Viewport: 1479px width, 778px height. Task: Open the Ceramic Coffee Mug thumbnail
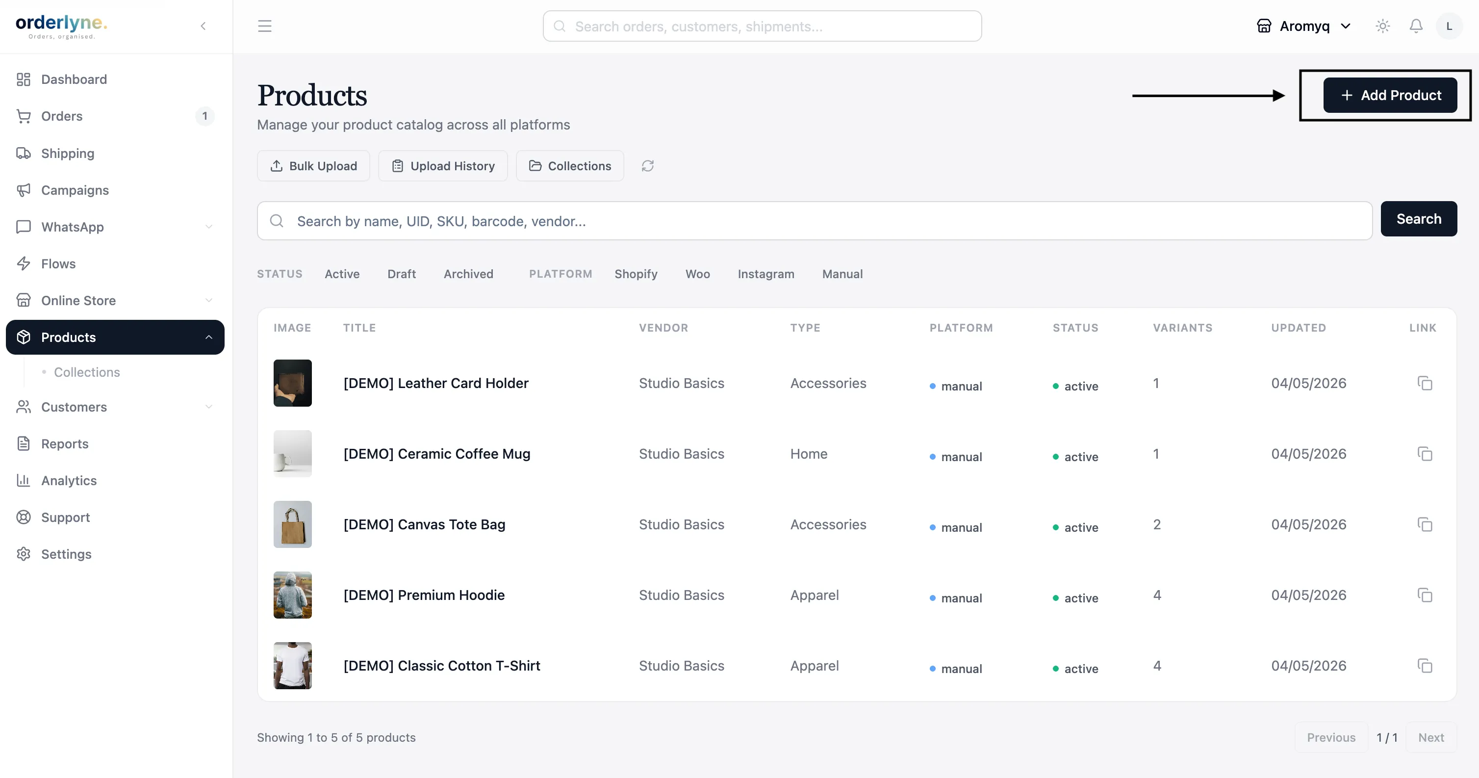click(292, 454)
